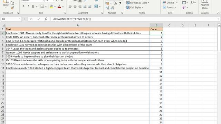Apply Percent Style number format

click(x=115, y=3)
